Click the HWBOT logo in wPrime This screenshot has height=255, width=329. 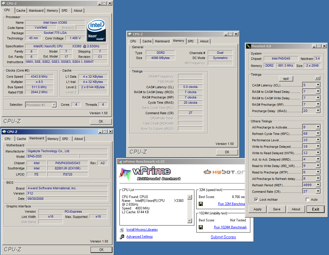pyautogui.click(x=224, y=172)
